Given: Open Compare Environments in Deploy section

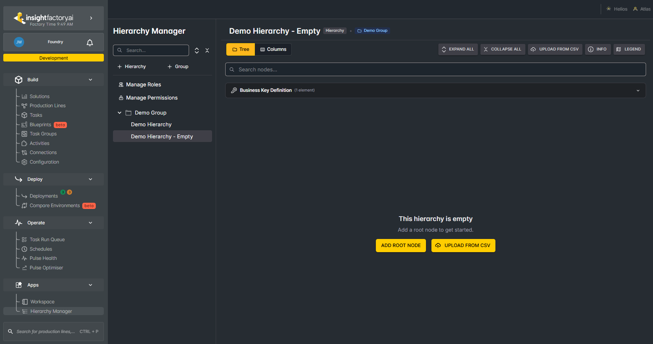Looking at the screenshot, I should click(54, 206).
